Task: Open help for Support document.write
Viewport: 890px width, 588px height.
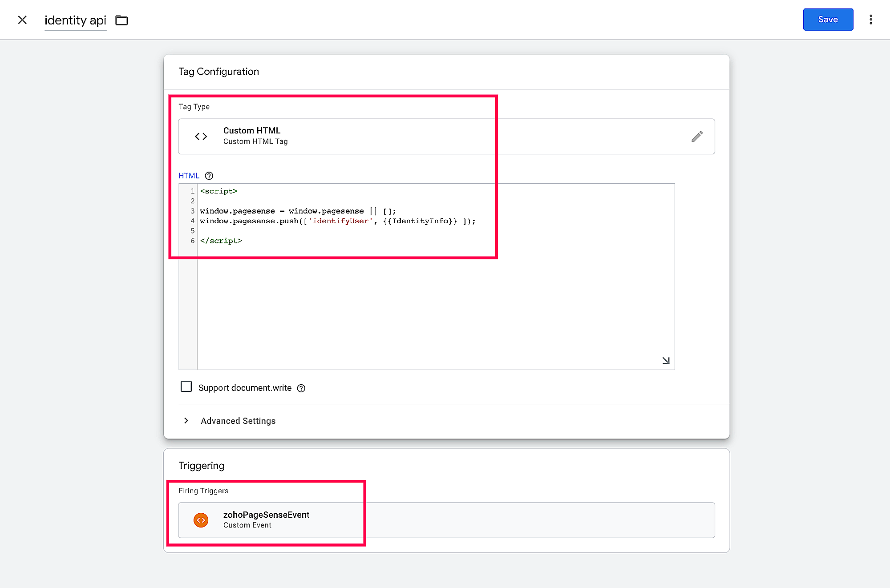Action: [x=301, y=388]
